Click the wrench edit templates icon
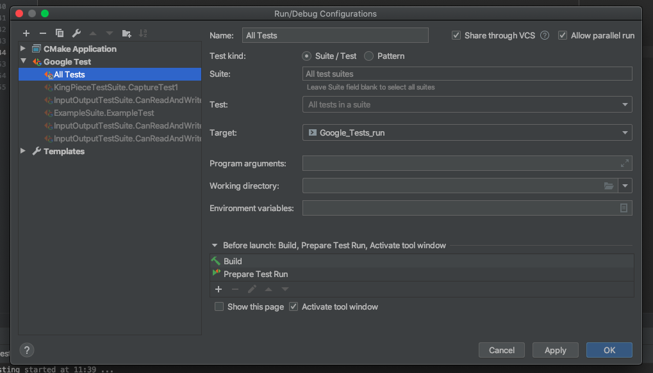Image resolution: width=653 pixels, height=373 pixels. pos(76,33)
